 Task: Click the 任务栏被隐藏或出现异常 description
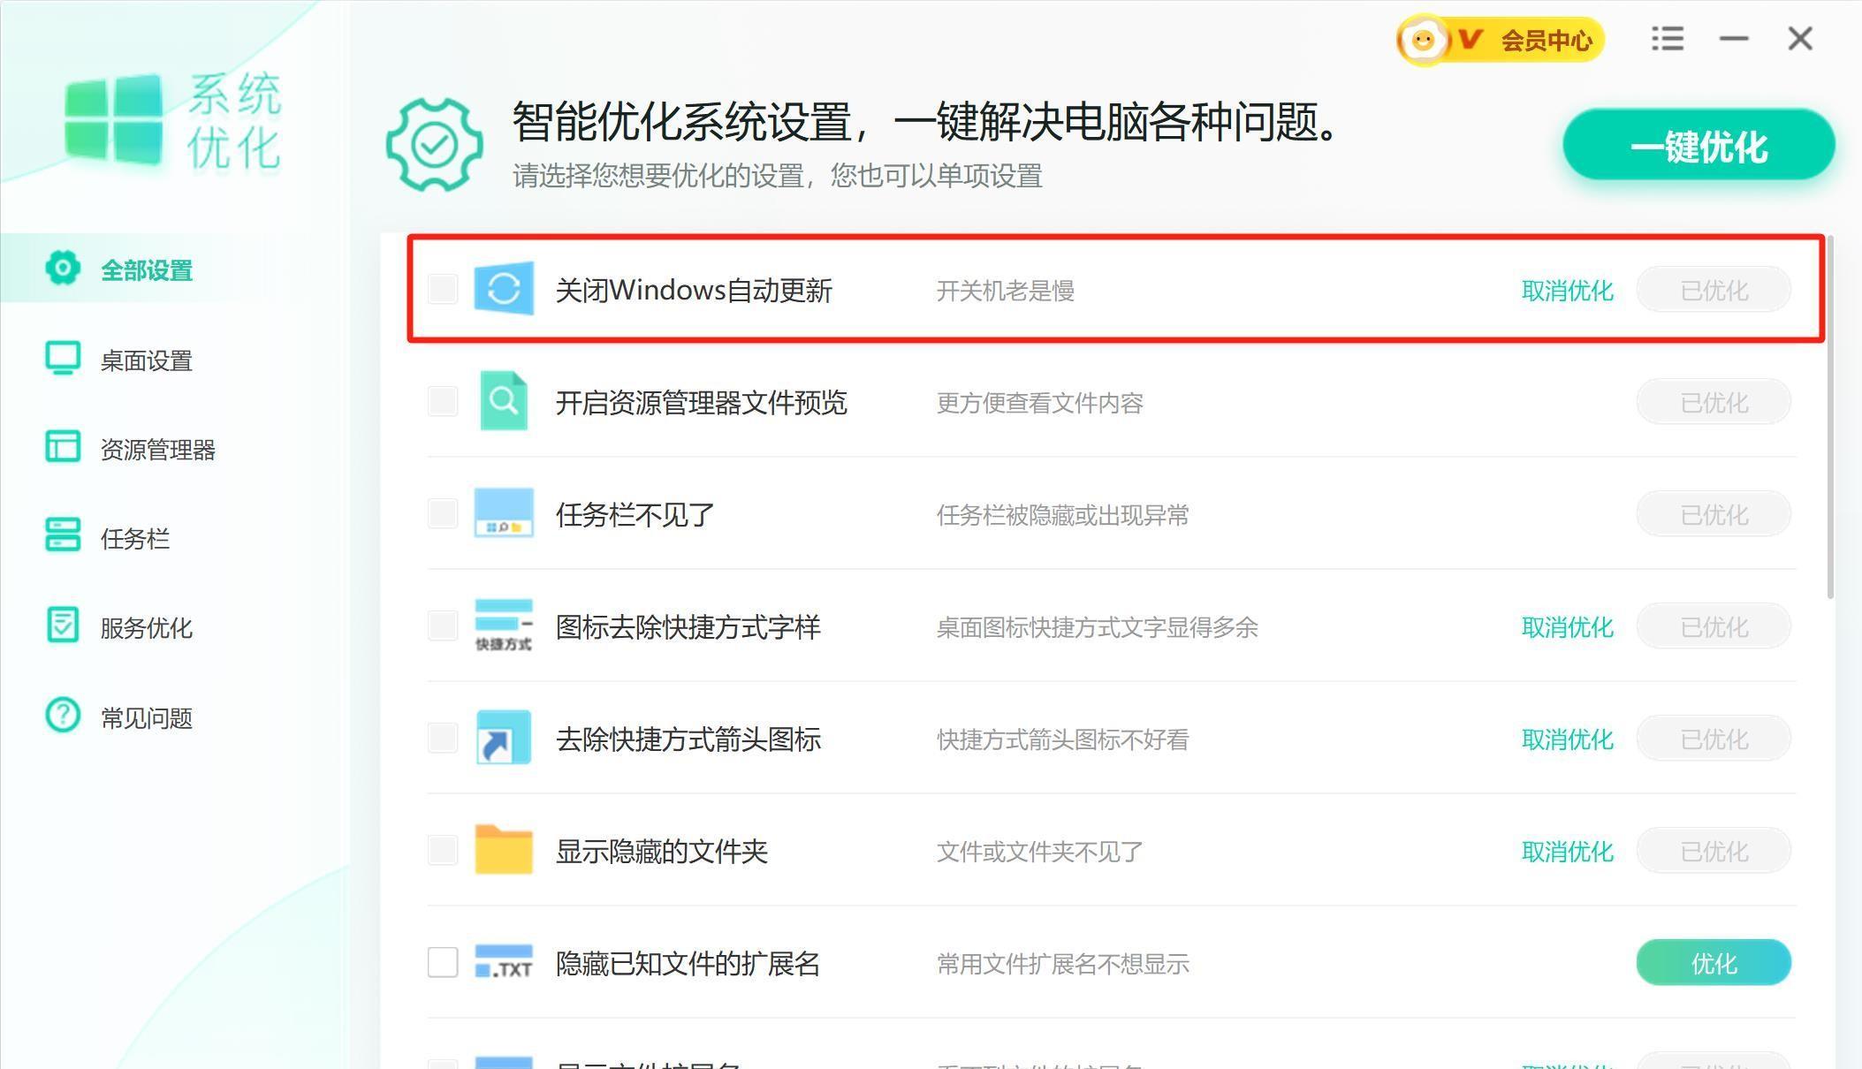tap(1062, 515)
